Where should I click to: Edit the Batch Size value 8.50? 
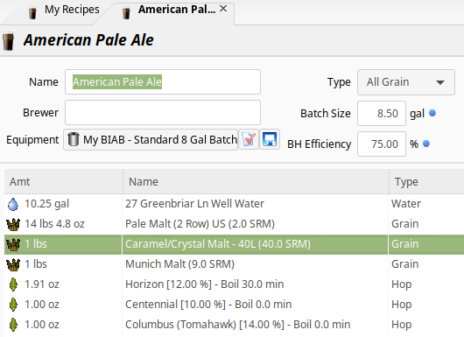pyautogui.click(x=382, y=113)
